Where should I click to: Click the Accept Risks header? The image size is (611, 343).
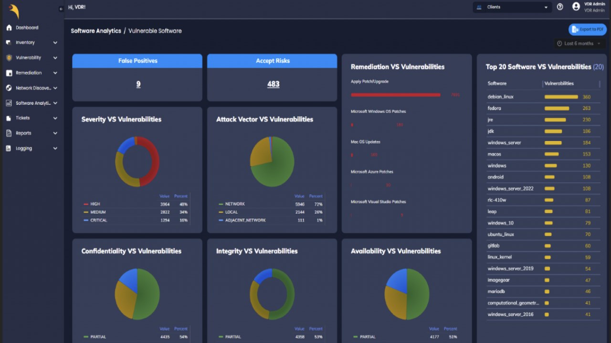272,61
